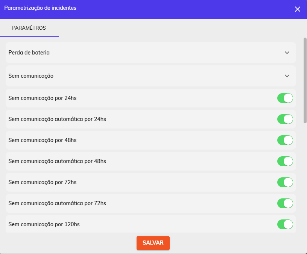Turn off Sem comunicação por 48hs
This screenshot has height=254, width=307.
285,140
